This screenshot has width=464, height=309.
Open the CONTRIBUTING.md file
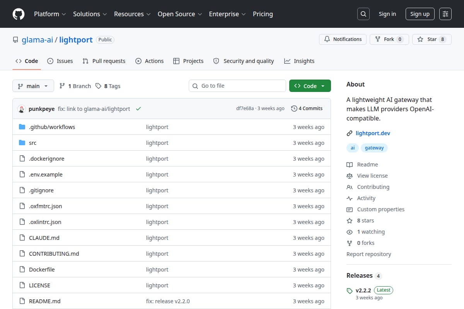[54, 254]
